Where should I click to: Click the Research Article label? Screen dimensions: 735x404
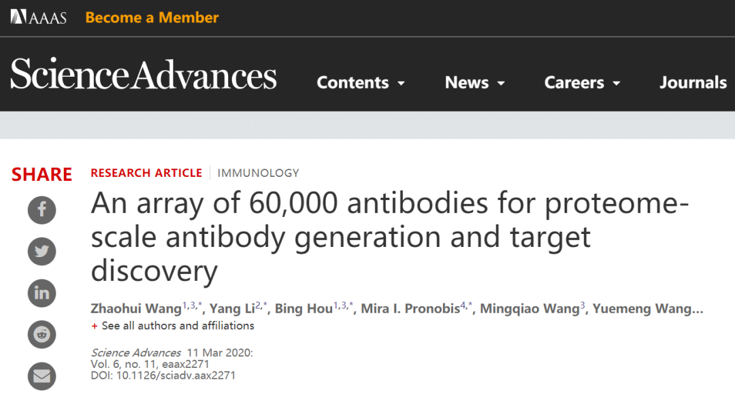pyautogui.click(x=146, y=173)
